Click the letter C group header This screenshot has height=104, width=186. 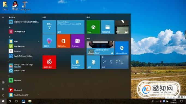tap(9, 61)
